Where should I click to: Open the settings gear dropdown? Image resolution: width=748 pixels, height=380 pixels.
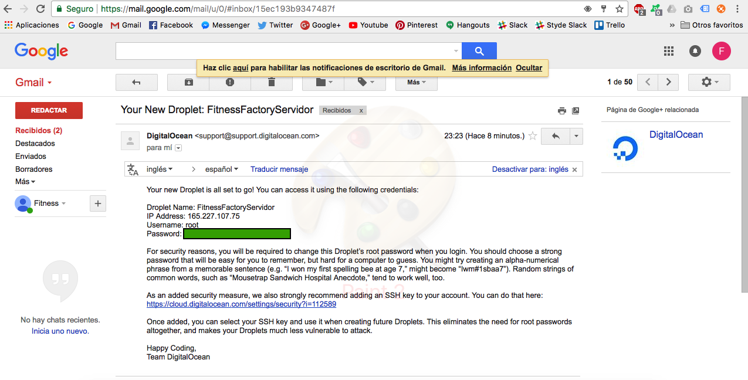[709, 82]
